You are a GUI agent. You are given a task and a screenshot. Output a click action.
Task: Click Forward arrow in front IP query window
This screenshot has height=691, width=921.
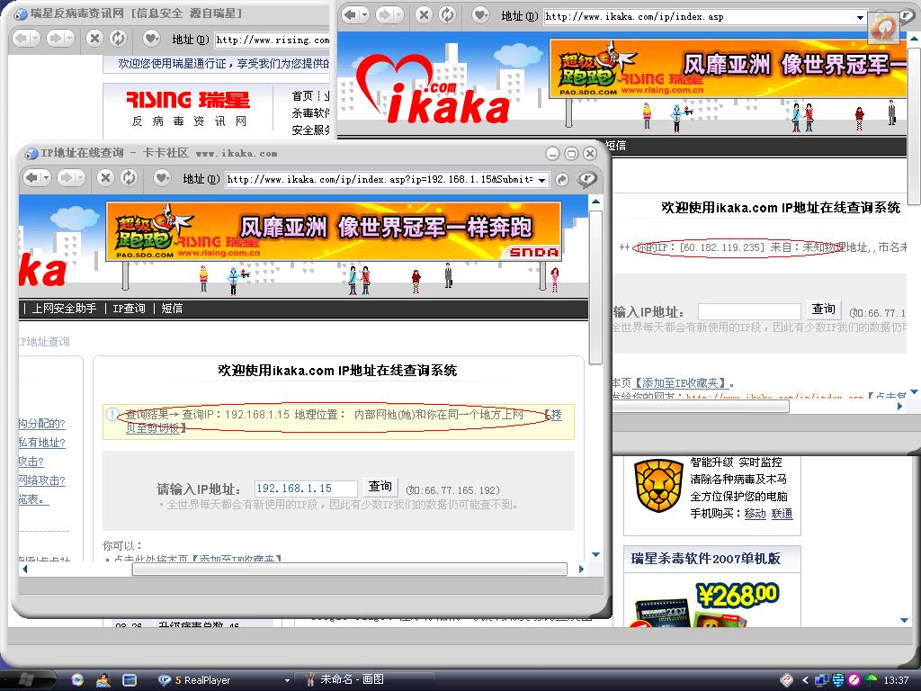tap(67, 177)
